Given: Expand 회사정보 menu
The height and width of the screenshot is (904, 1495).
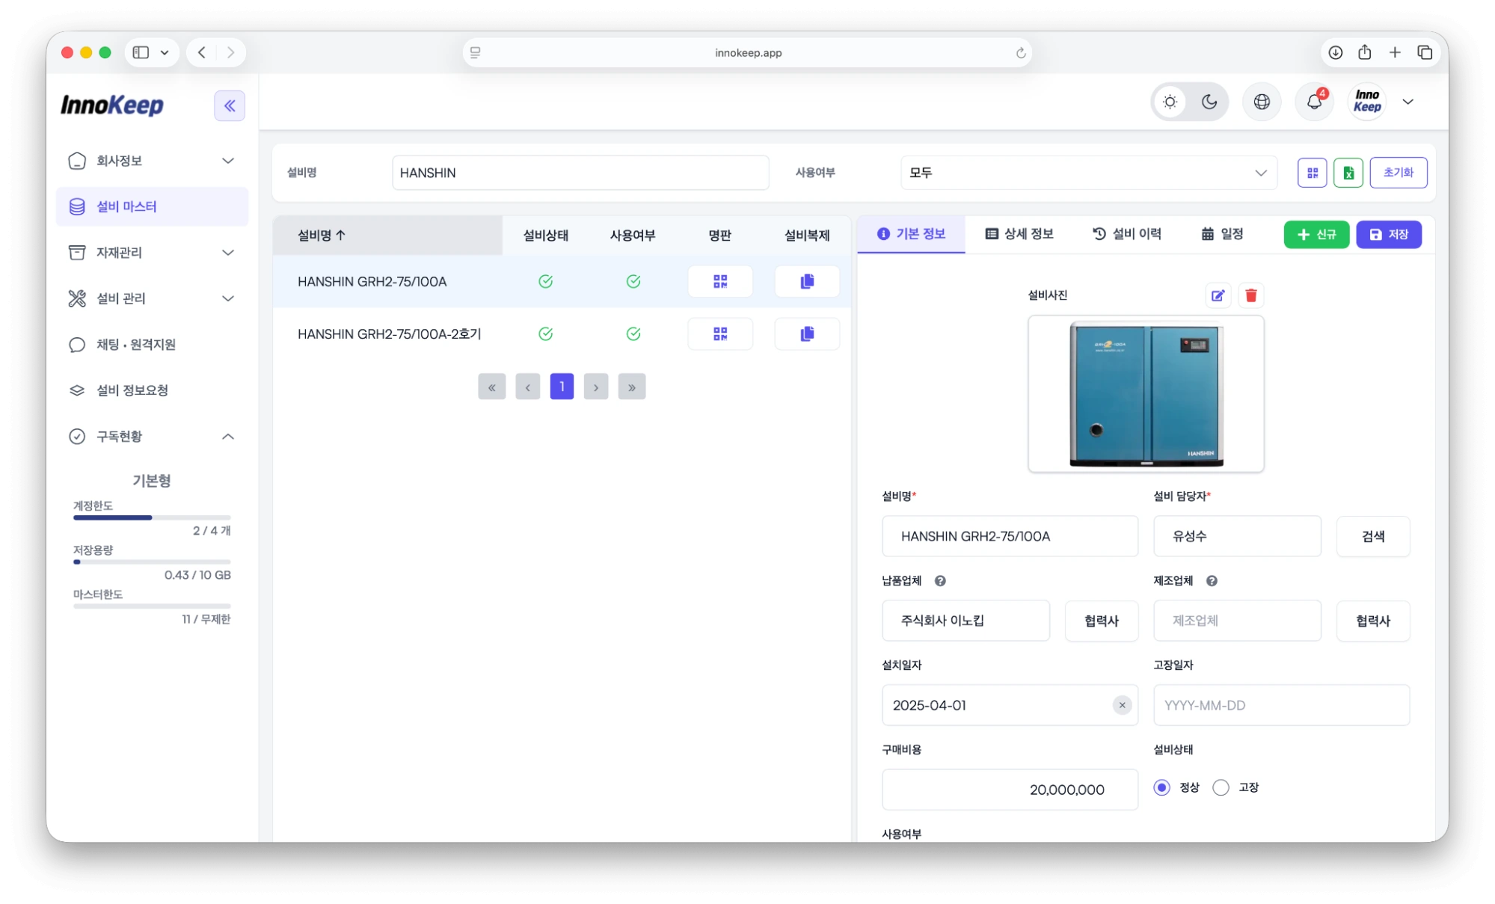Looking at the screenshot, I should [x=152, y=161].
